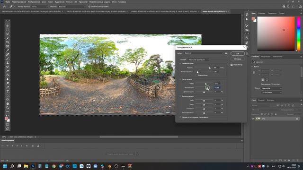
Task: Click the foreground color swatch in tools panel
Action: [7, 119]
